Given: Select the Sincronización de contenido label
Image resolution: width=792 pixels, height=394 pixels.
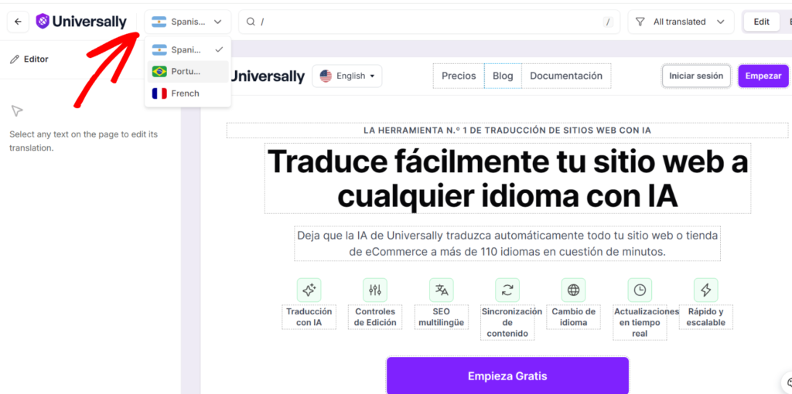Looking at the screenshot, I should 507,322.
